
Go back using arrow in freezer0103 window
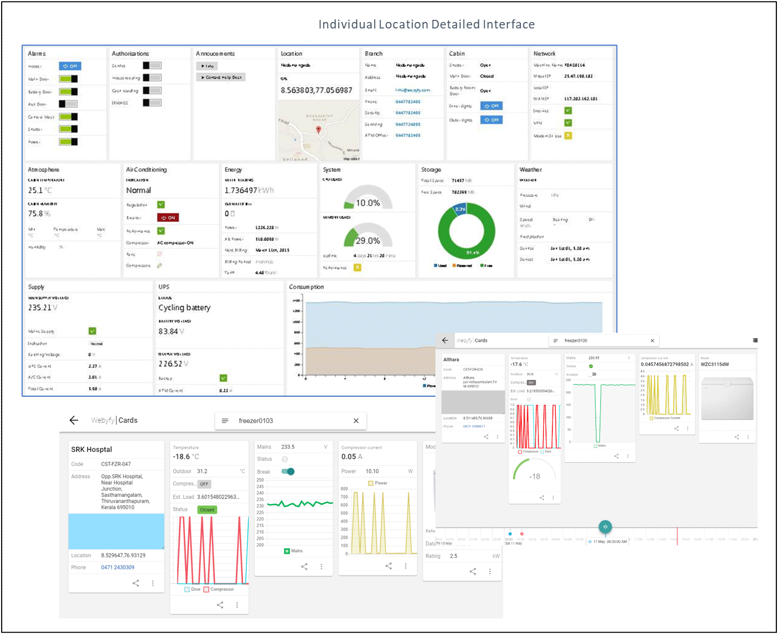(x=74, y=420)
